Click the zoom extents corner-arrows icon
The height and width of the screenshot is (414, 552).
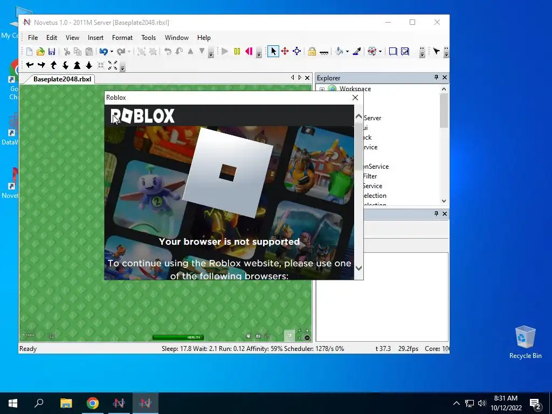112,65
